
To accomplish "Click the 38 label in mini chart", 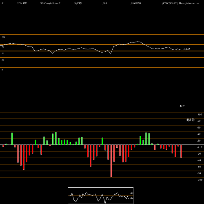I will (x=131, y=193).
